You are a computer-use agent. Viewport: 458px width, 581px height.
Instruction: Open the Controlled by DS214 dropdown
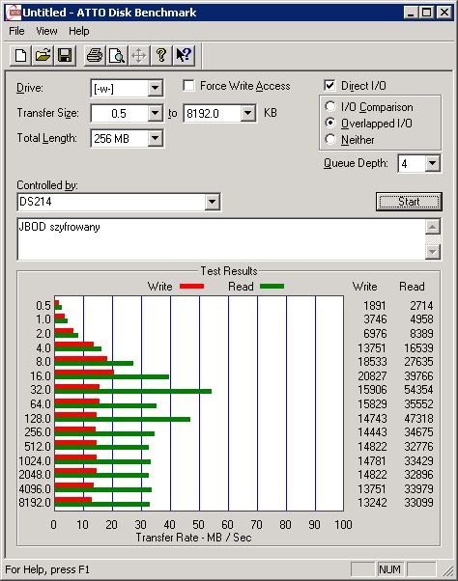[212, 202]
